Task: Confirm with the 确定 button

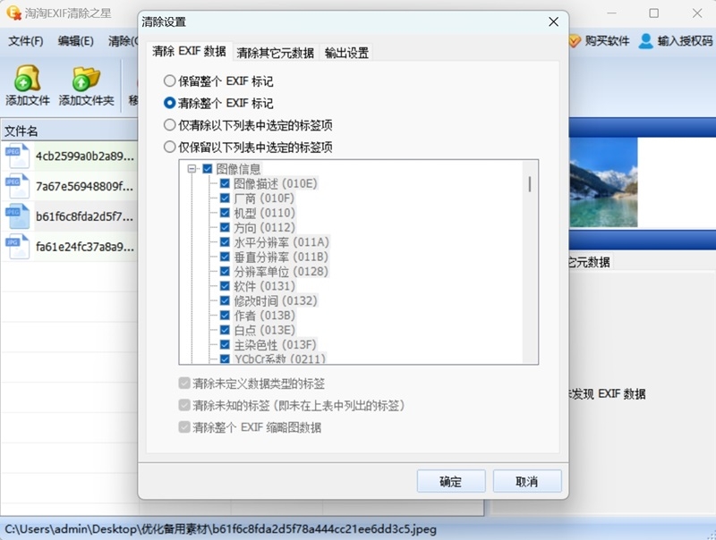Action: pyautogui.click(x=451, y=481)
